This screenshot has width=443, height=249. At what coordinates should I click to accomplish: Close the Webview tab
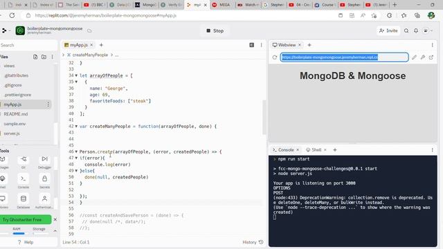(x=300, y=45)
